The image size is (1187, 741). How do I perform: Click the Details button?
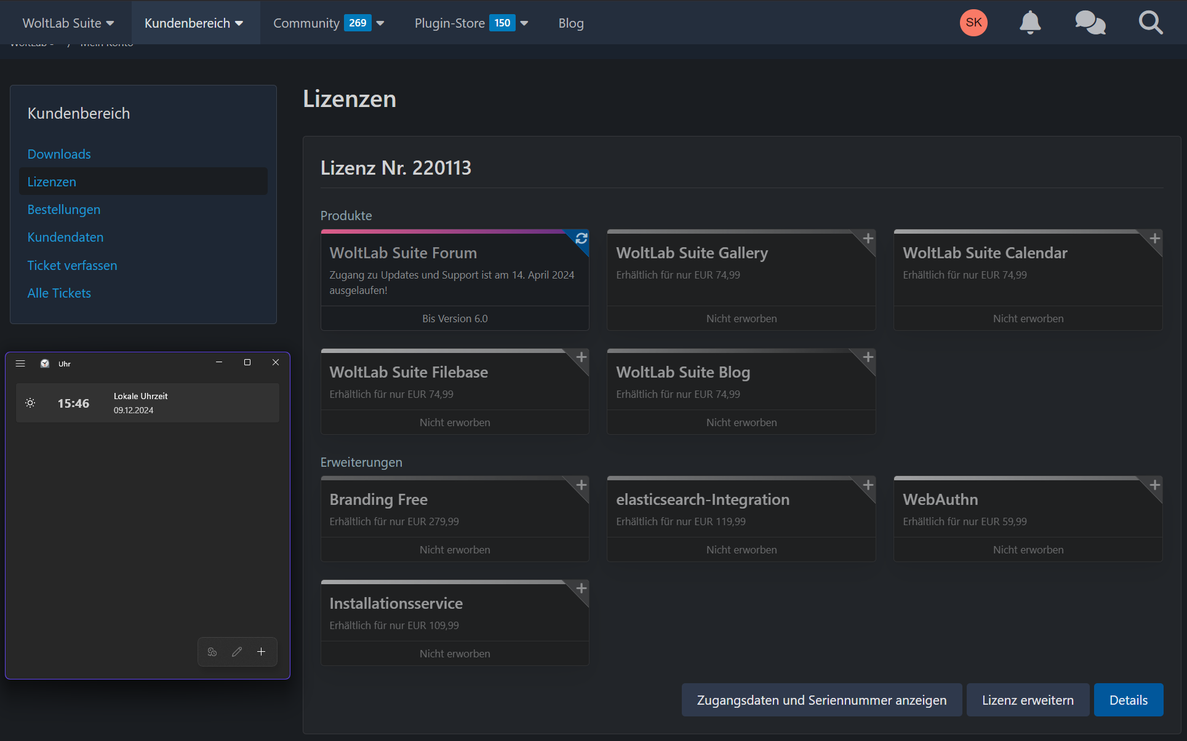click(x=1128, y=700)
